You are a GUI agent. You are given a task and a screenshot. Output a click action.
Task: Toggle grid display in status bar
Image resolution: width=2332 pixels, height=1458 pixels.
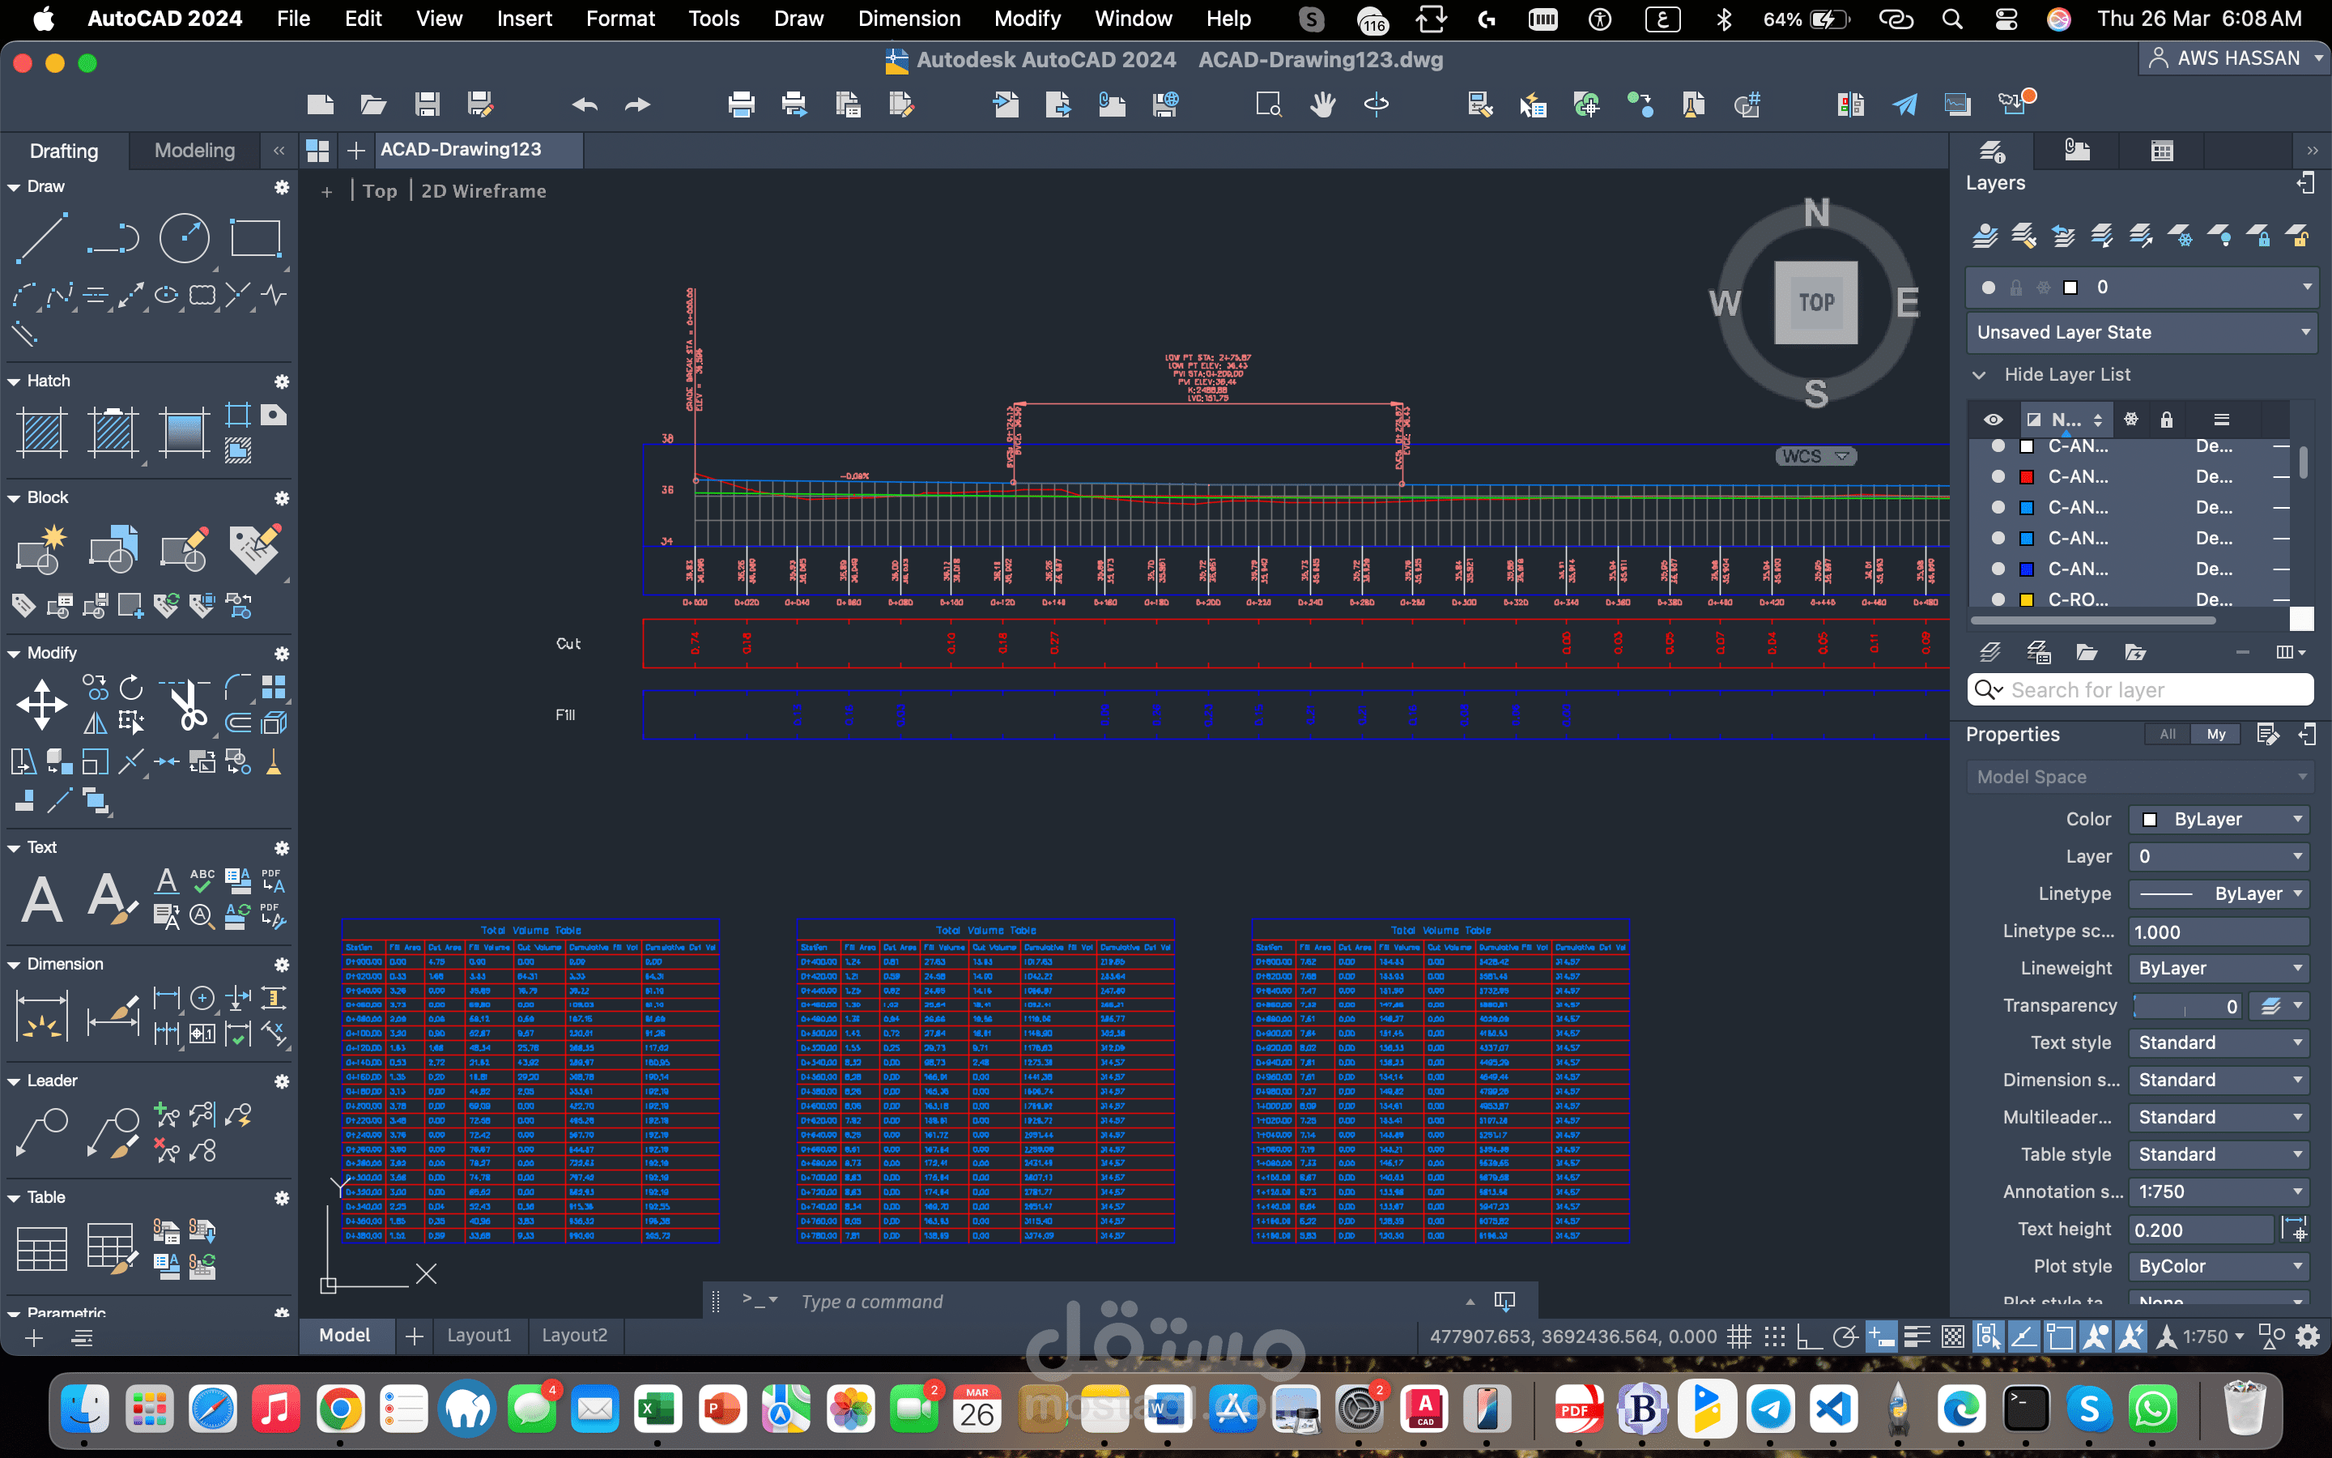click(1738, 1336)
